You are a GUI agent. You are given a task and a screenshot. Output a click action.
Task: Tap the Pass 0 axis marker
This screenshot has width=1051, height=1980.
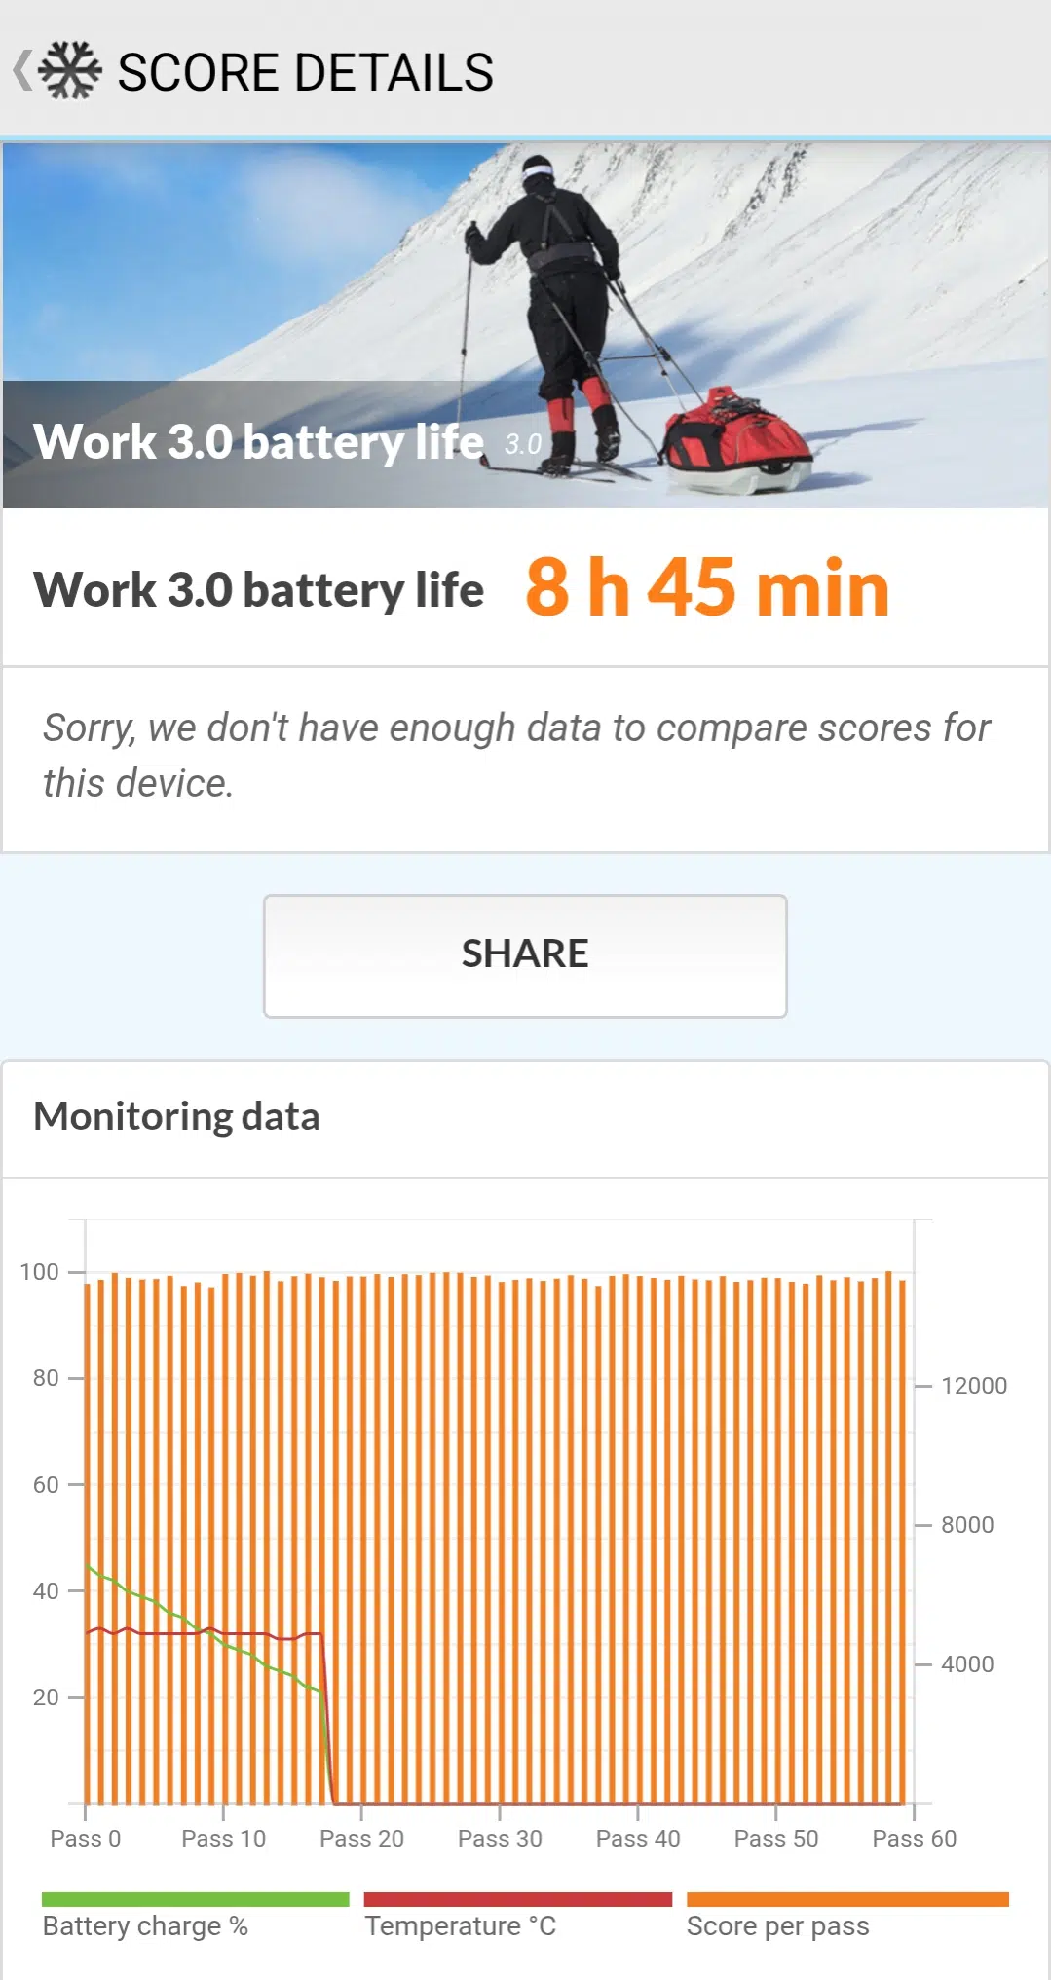click(x=86, y=1839)
